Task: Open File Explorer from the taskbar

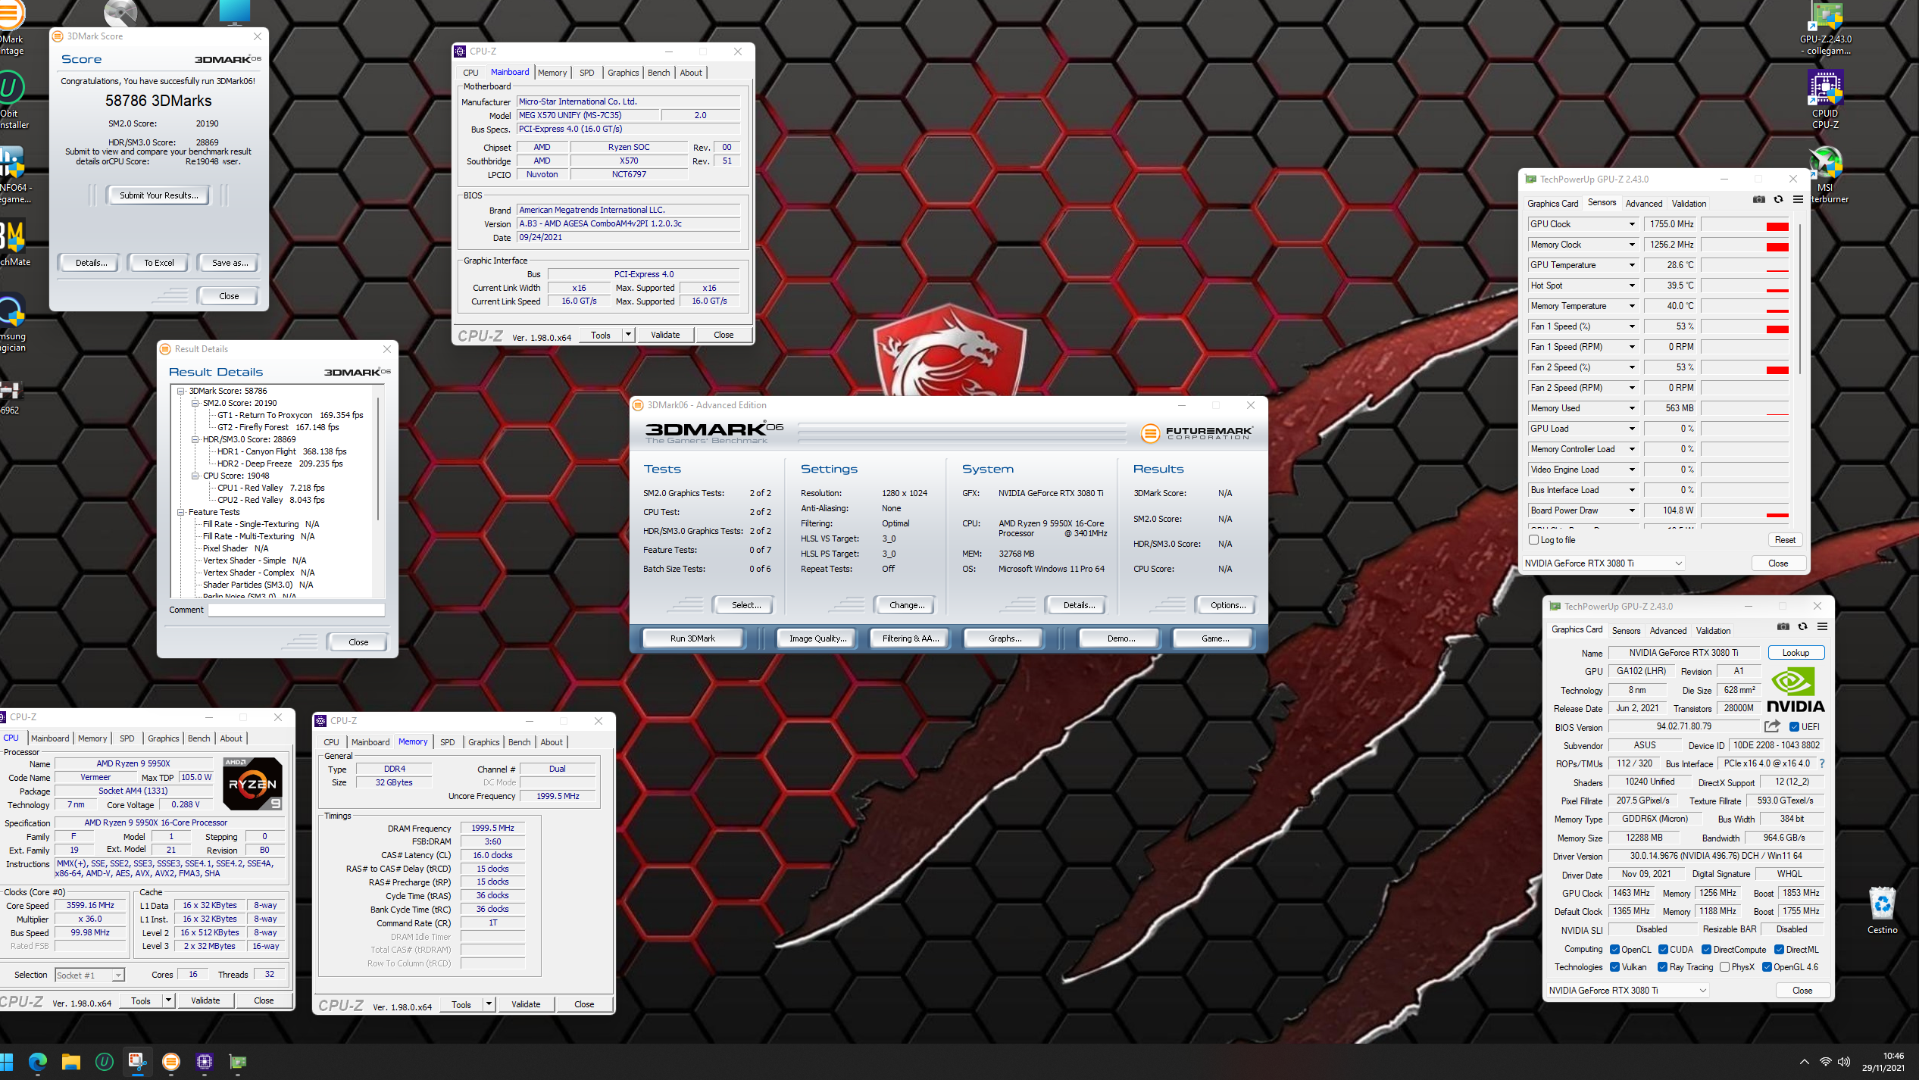Action: pos(71,1062)
